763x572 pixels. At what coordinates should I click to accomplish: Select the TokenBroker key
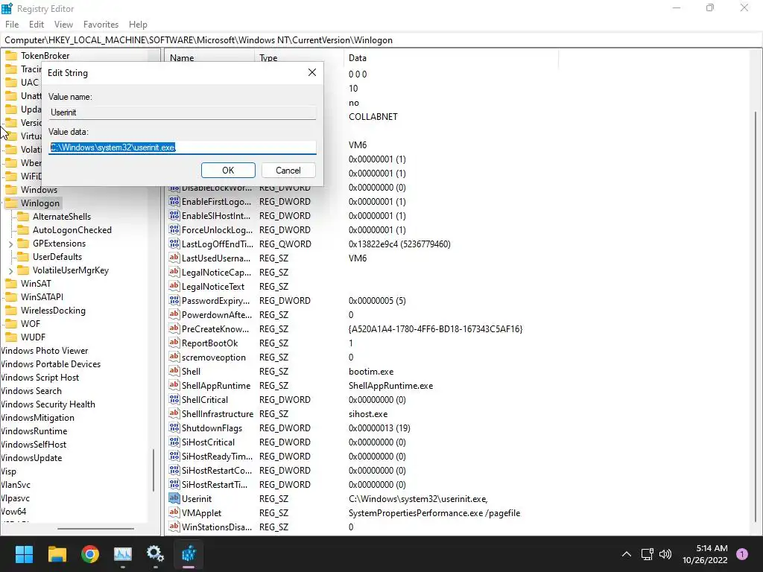(x=45, y=55)
